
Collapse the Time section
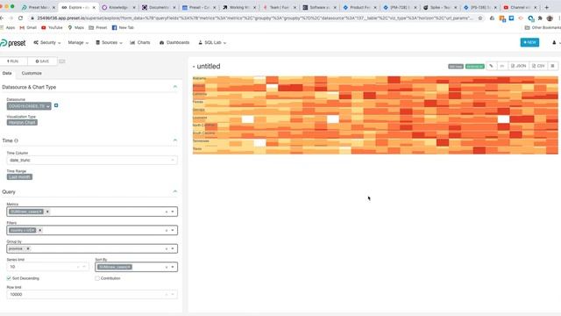tap(175, 140)
